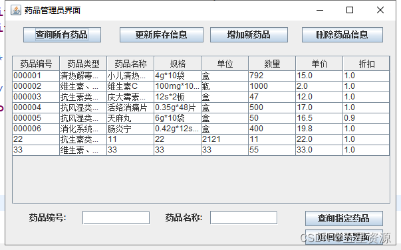Click the 删除药品信息 button
This screenshot has height=250, width=401.
point(342,34)
